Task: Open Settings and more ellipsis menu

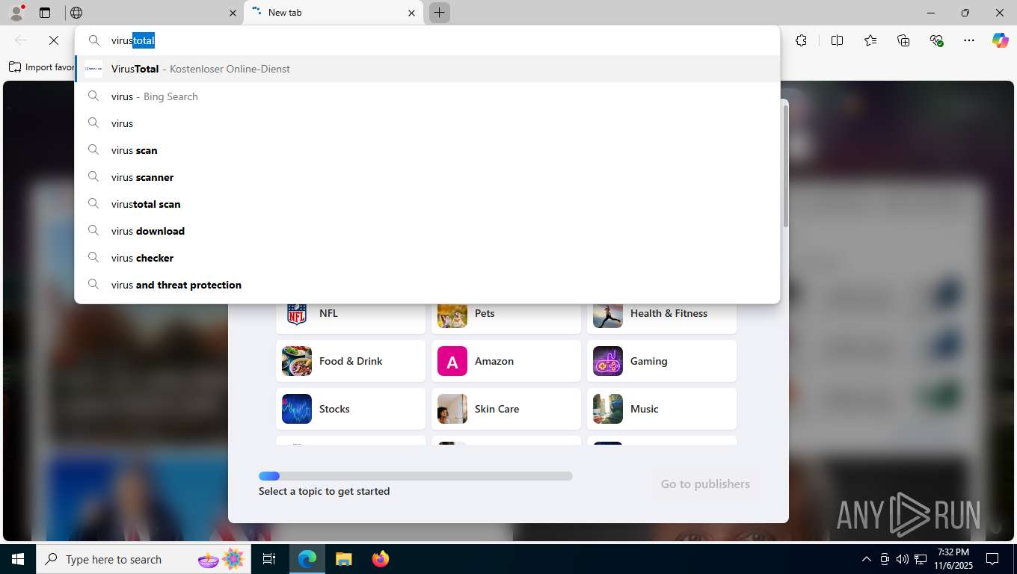Action: (x=969, y=40)
